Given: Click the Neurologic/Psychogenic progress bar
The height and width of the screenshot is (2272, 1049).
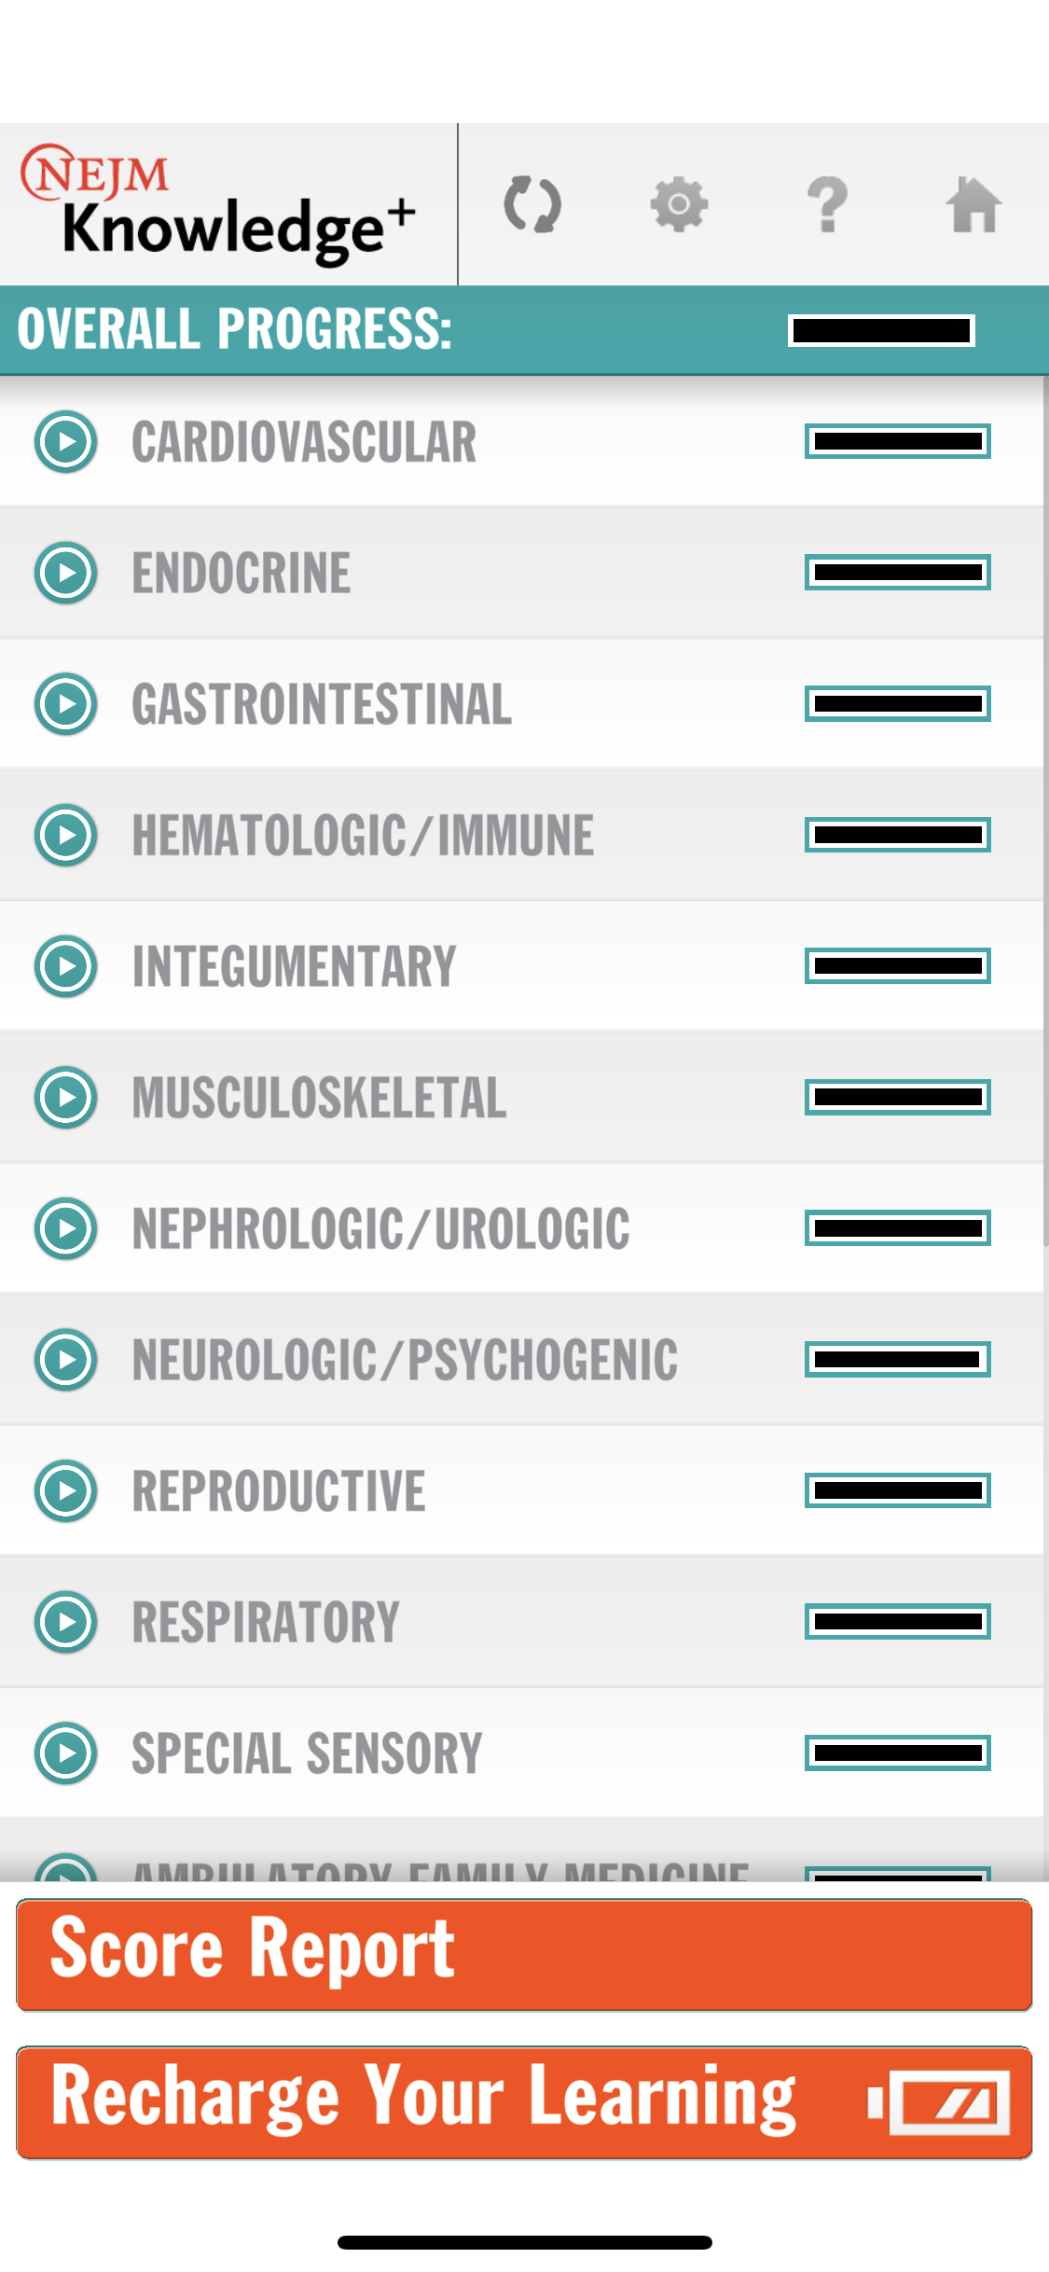Looking at the screenshot, I should pyautogui.click(x=896, y=1360).
